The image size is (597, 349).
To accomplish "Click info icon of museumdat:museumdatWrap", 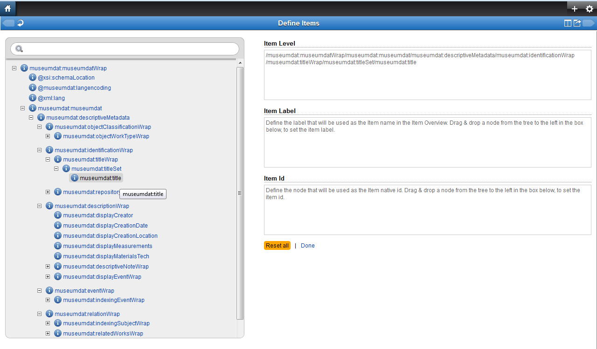I will (24, 68).
